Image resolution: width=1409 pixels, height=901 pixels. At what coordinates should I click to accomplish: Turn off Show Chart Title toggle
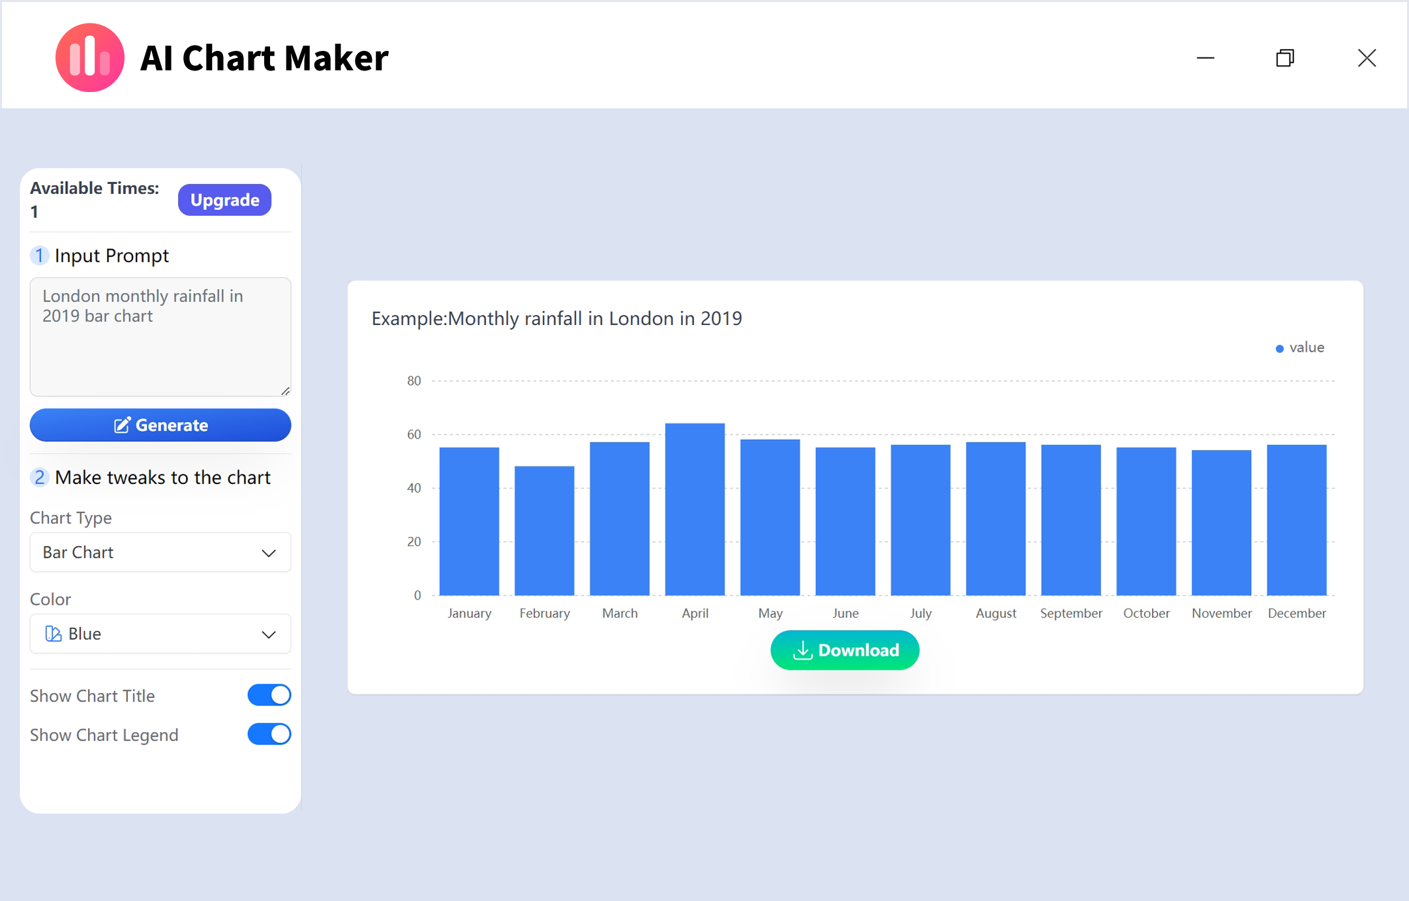(269, 695)
